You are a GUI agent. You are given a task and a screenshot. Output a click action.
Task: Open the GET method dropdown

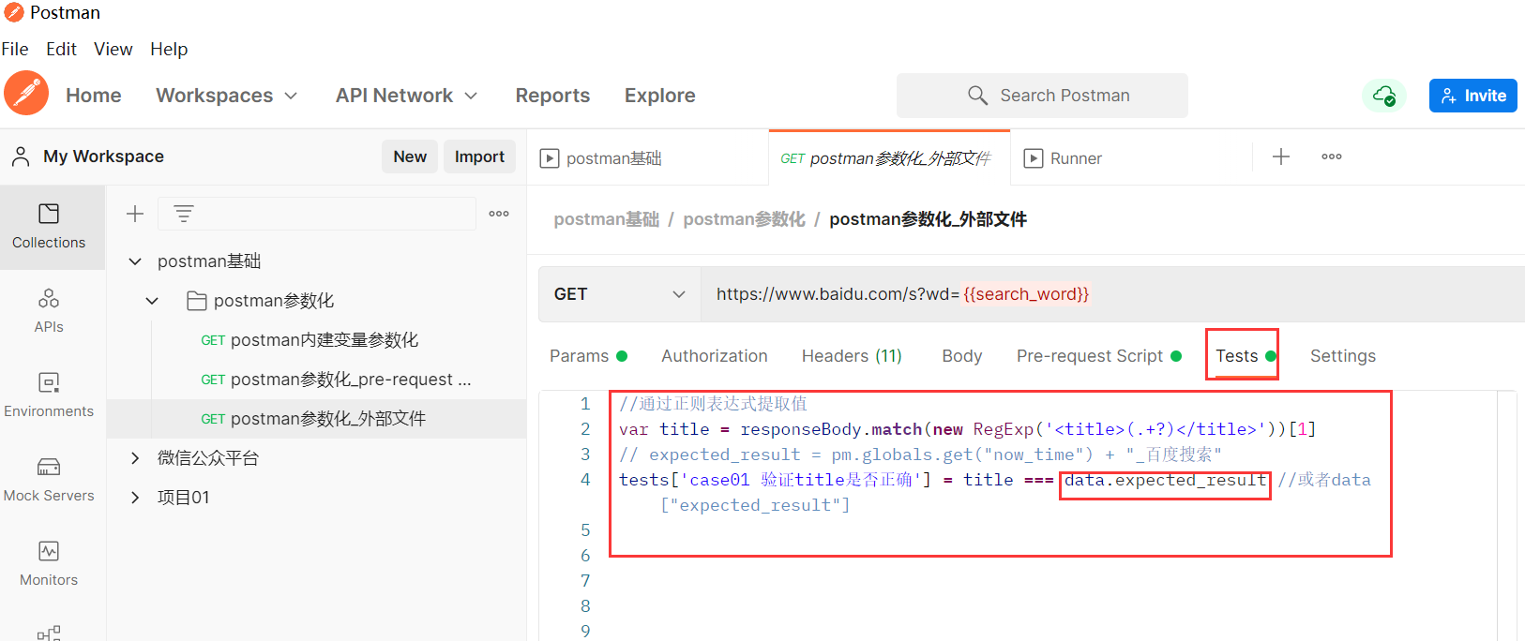coord(619,294)
